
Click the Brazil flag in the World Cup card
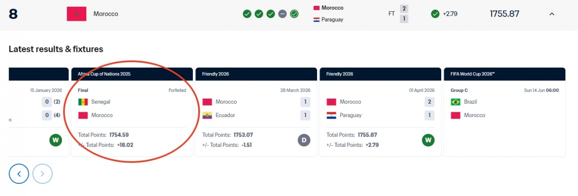click(x=456, y=102)
